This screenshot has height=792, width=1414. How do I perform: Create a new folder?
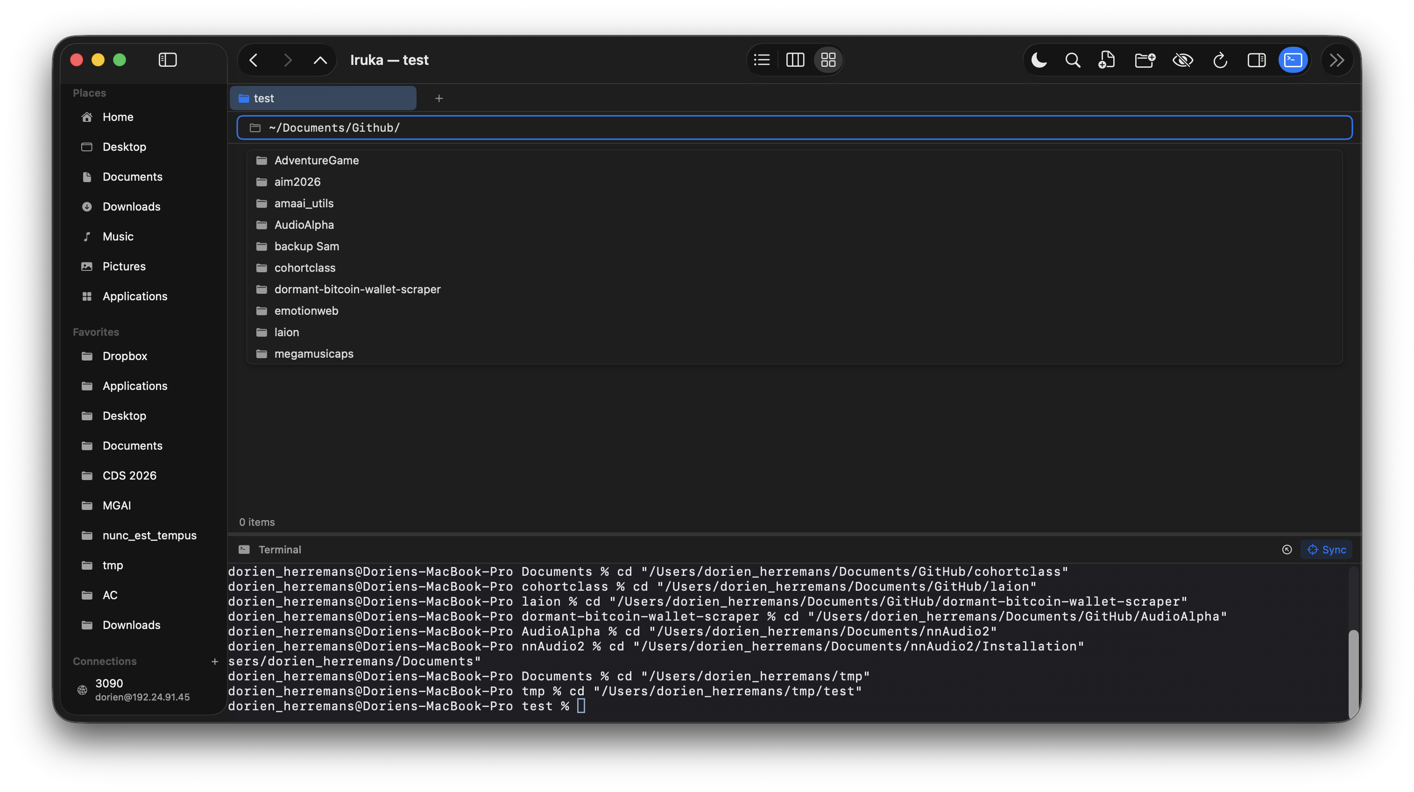point(1145,60)
